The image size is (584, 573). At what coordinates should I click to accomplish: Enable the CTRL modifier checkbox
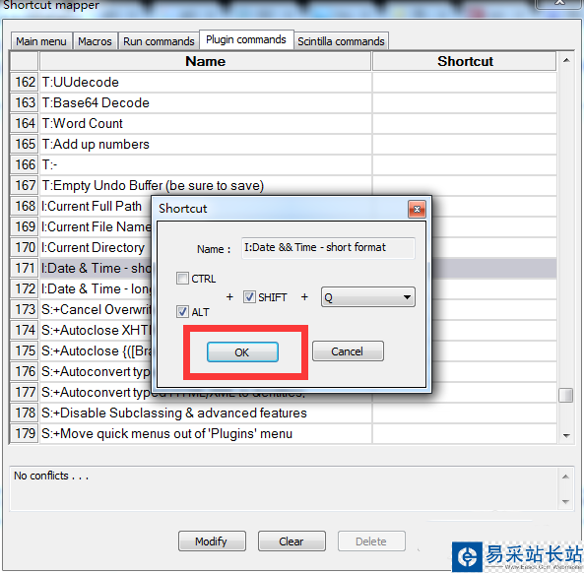(182, 278)
